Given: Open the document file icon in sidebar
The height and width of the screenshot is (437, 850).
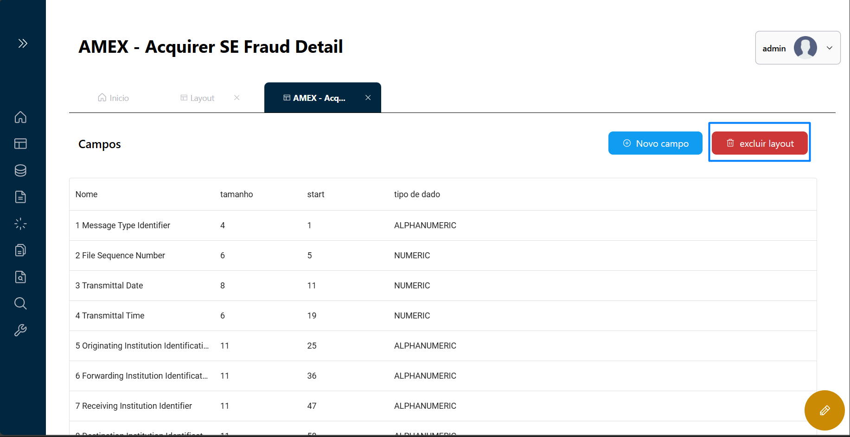Looking at the screenshot, I should (x=20, y=197).
